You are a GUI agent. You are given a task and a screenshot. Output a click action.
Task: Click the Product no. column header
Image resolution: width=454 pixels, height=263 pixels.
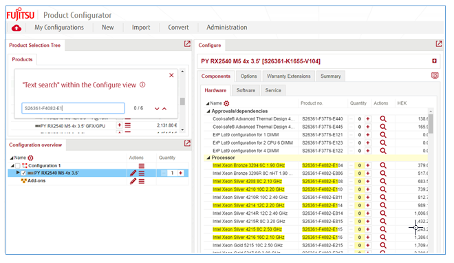pos(312,103)
